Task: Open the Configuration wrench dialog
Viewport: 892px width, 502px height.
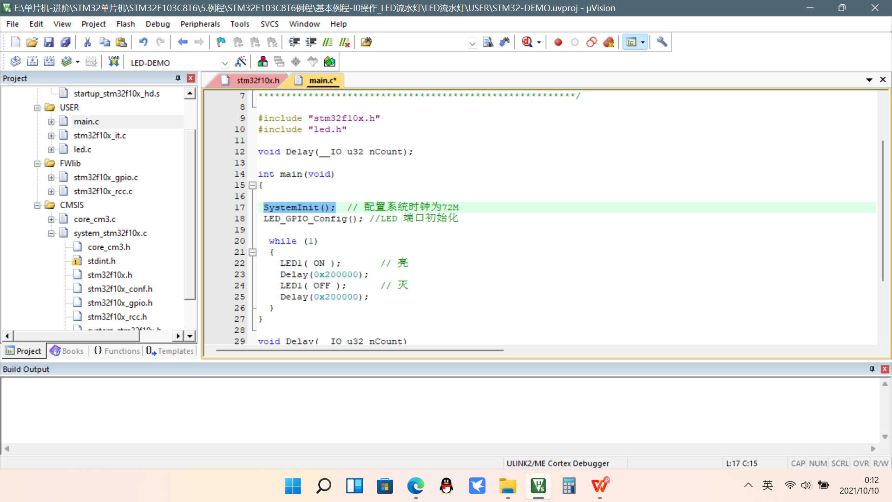Action: tap(662, 42)
